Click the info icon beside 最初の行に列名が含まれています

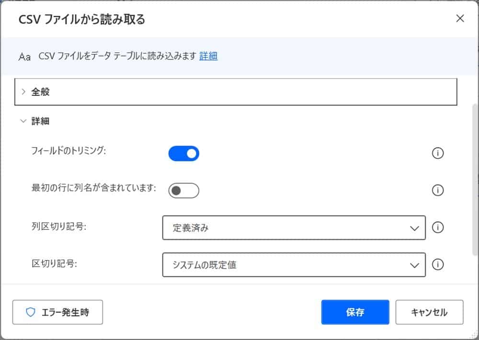438,191
